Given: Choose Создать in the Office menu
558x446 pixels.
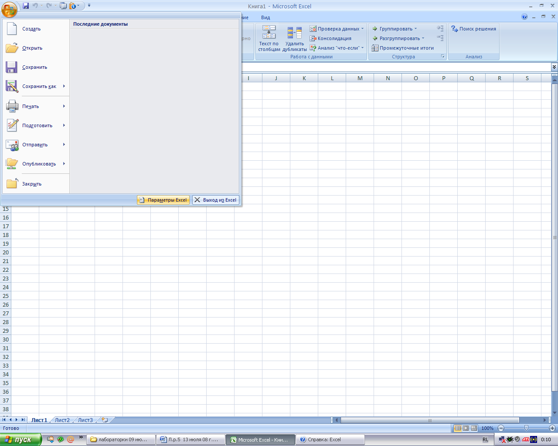Looking at the screenshot, I should 36,29.
